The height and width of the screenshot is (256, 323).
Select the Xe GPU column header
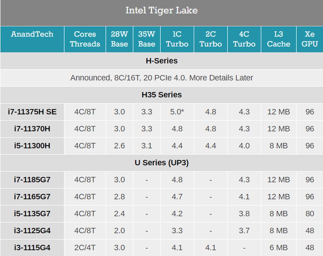coord(309,39)
